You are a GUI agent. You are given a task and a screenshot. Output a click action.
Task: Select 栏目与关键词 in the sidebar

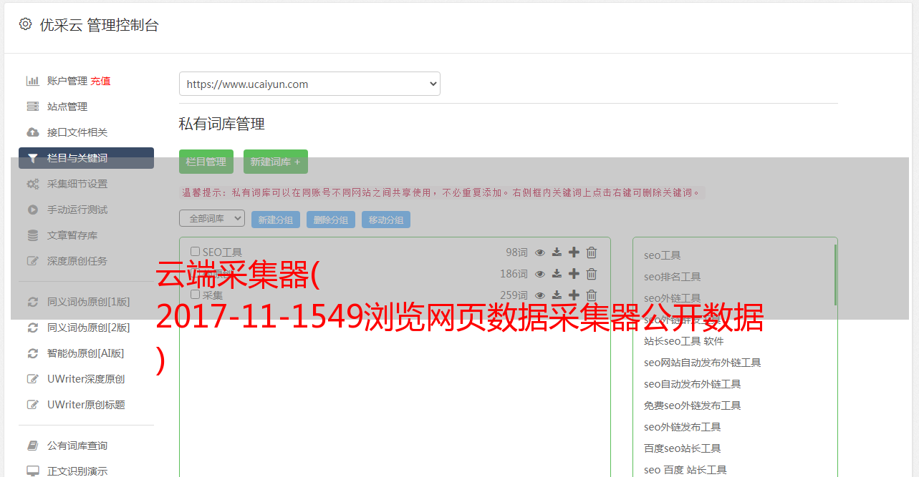point(86,158)
